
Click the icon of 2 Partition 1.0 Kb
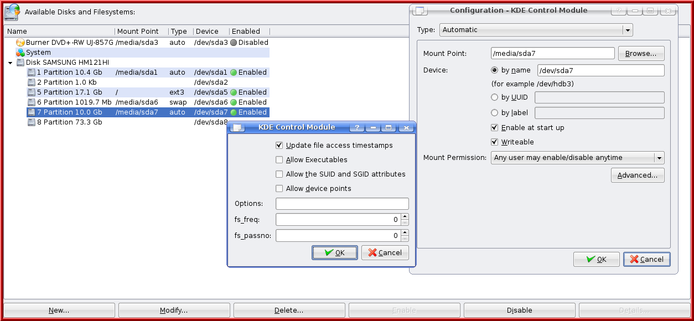tap(32, 82)
